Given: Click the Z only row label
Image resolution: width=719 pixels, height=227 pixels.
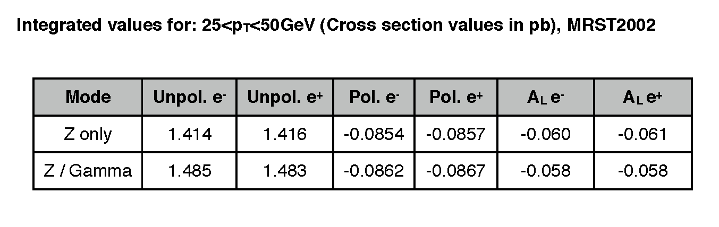Looking at the screenshot, I should pos(88,134).
